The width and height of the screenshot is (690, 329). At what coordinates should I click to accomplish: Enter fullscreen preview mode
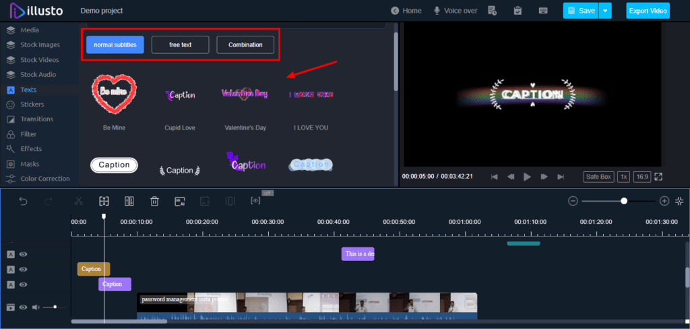(x=658, y=177)
